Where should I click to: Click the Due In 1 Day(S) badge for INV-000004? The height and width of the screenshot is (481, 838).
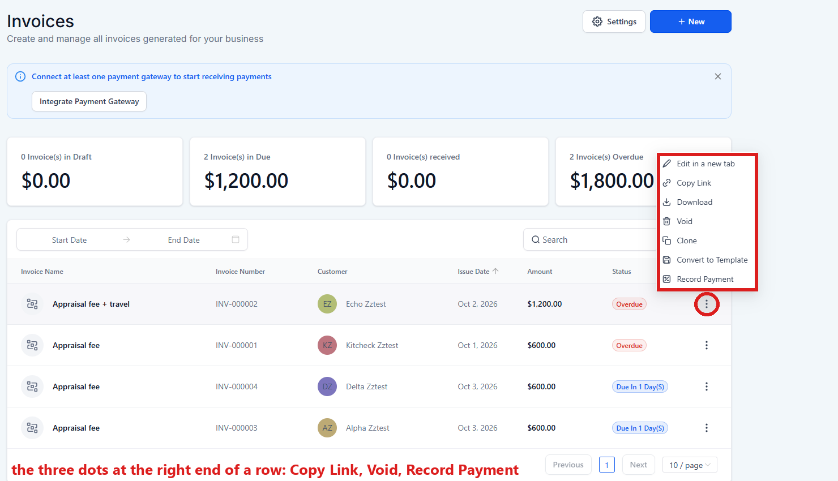tap(640, 386)
